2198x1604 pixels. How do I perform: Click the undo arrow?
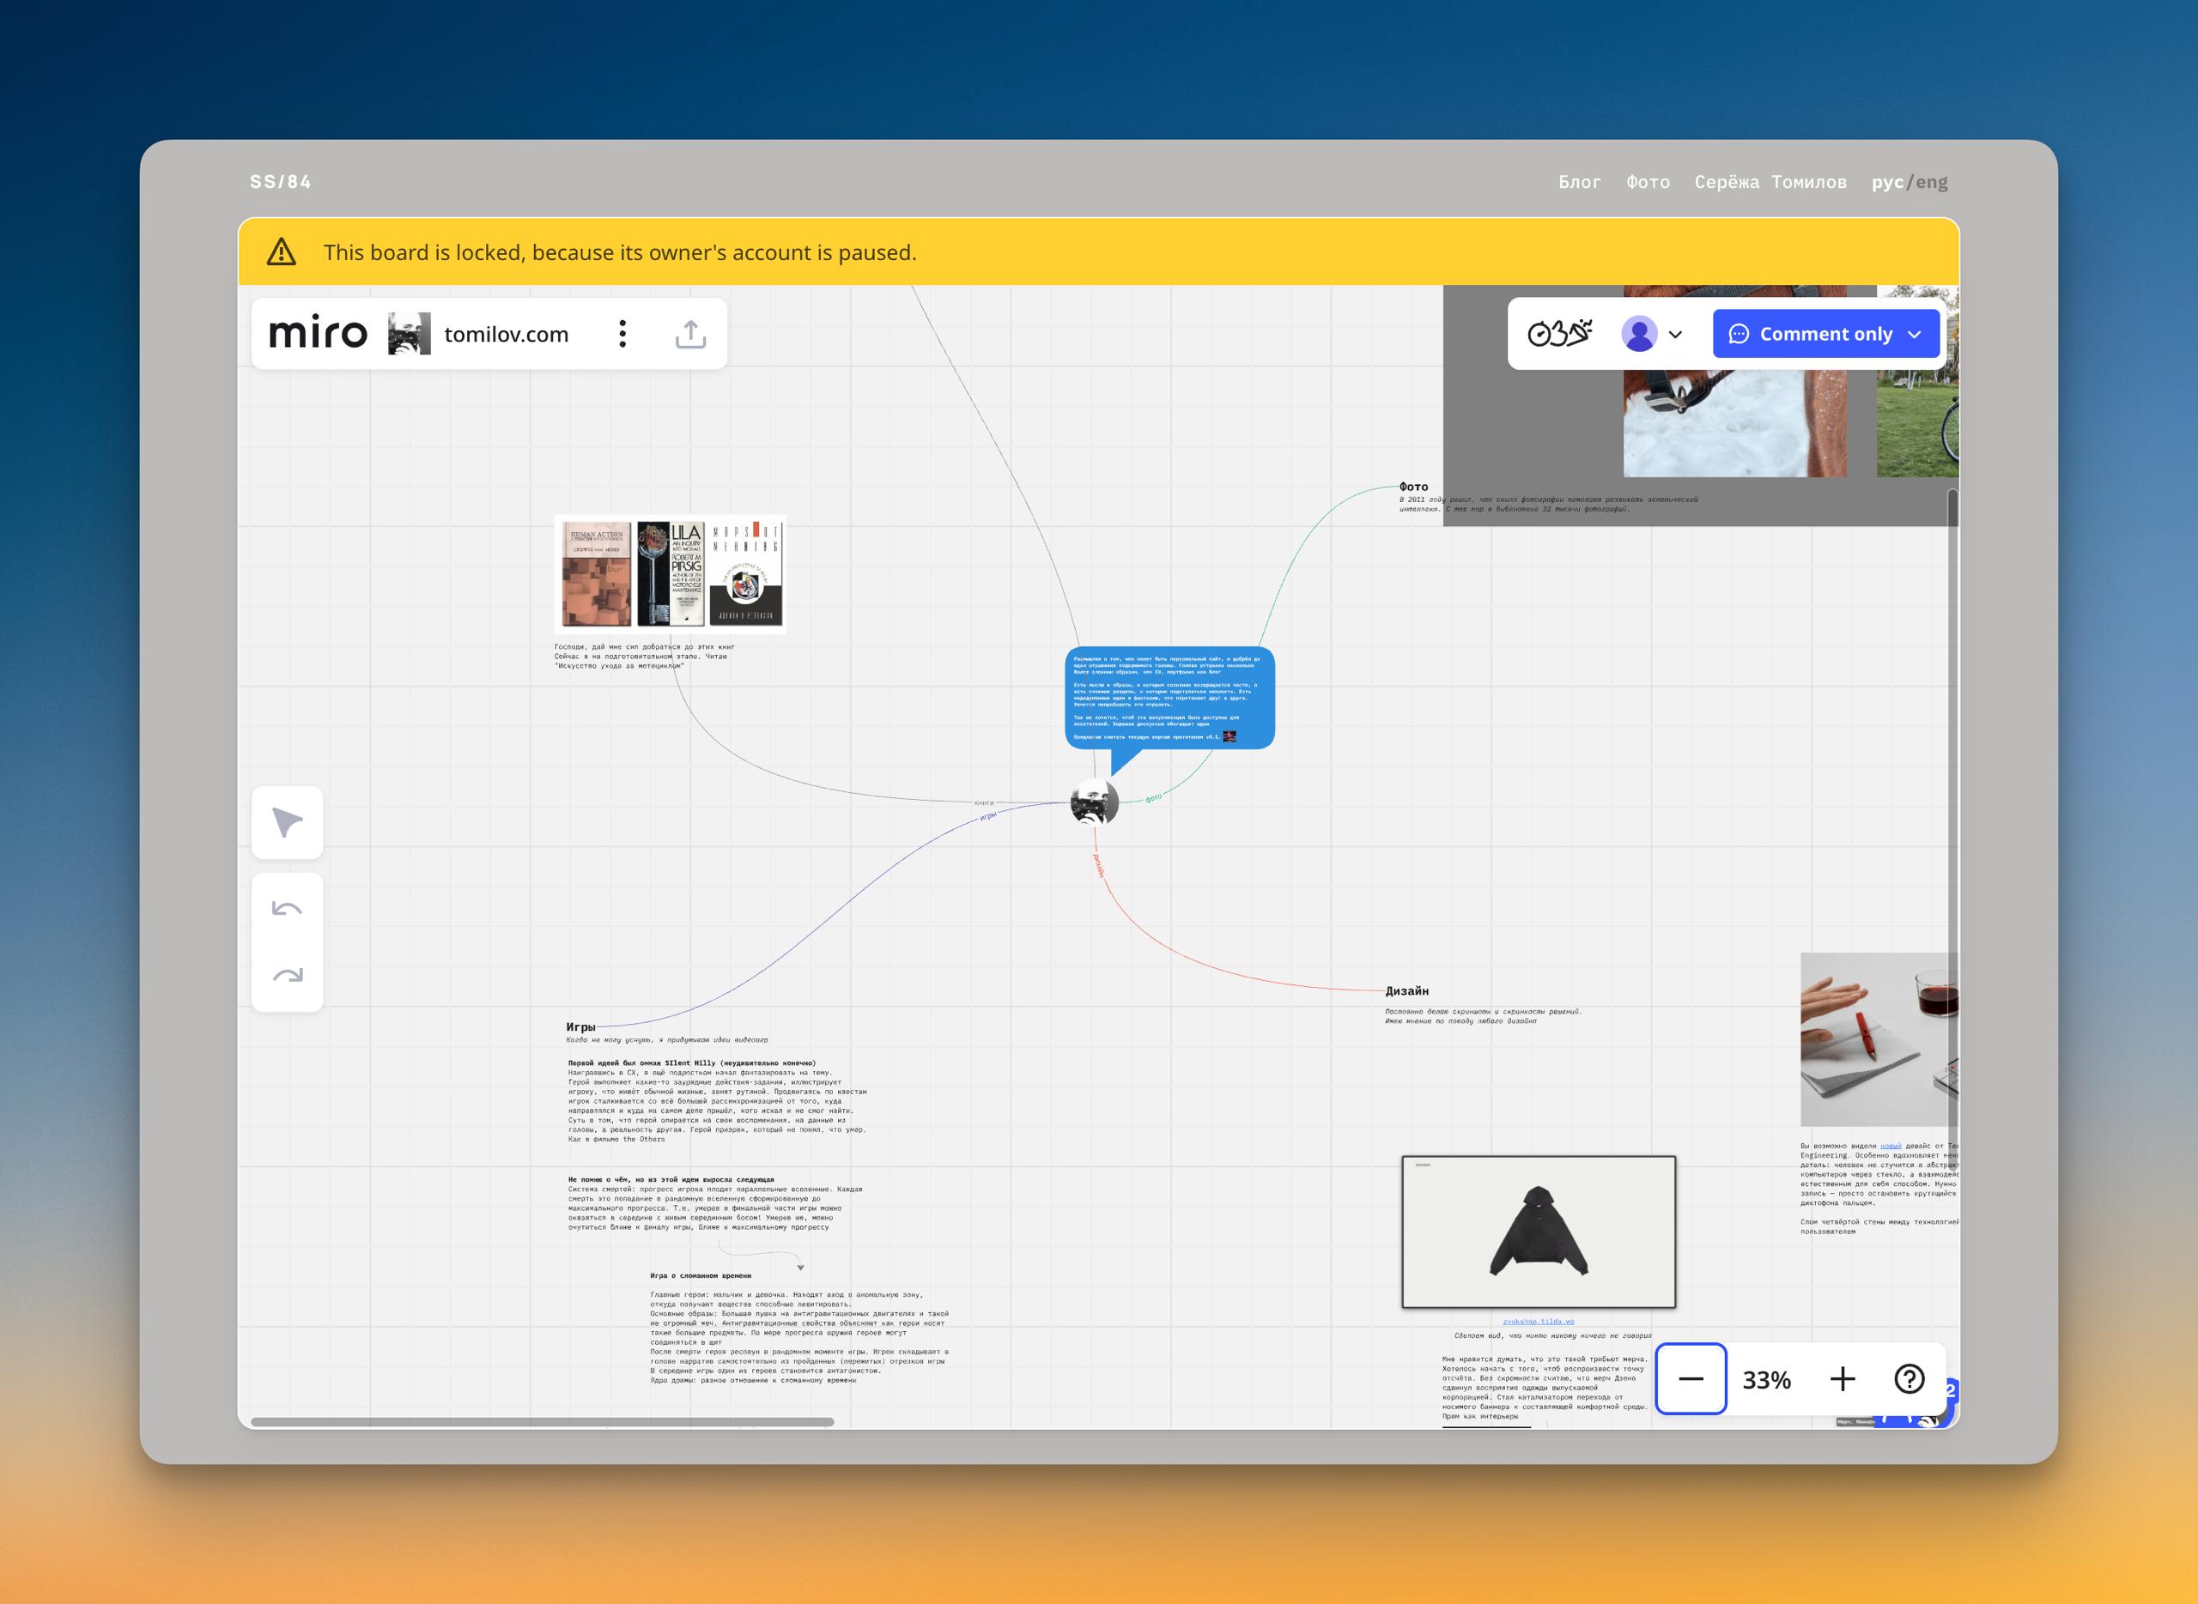tap(288, 909)
